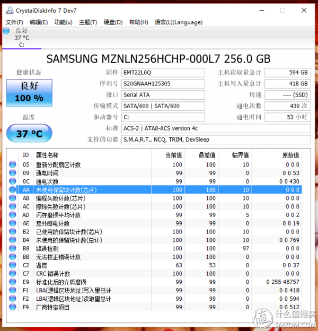Click the status orb for 错误检测 B8 row

(13, 248)
